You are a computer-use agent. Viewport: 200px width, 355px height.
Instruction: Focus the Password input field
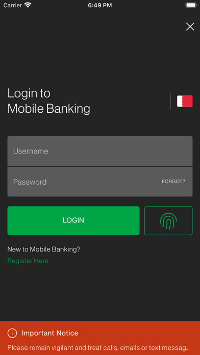coord(100,182)
